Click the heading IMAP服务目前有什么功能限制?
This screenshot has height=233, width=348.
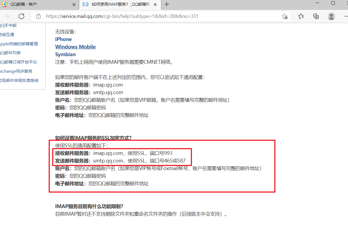tap(89, 206)
